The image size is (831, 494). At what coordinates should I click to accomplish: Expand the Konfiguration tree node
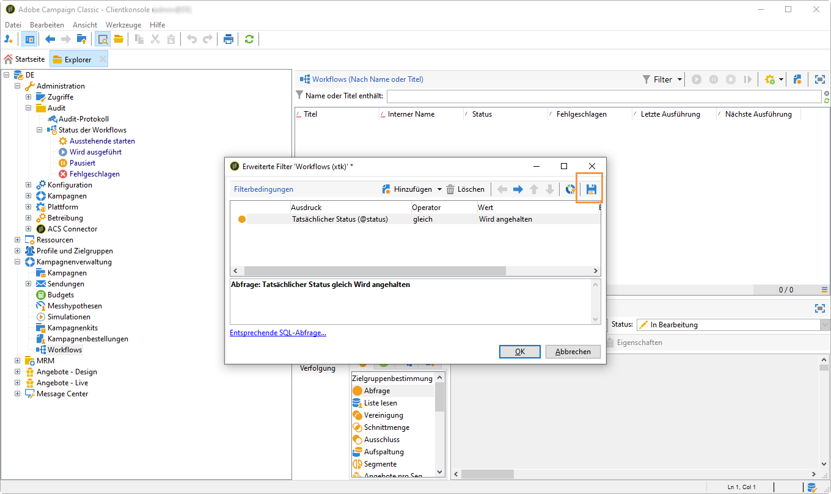pyautogui.click(x=29, y=185)
